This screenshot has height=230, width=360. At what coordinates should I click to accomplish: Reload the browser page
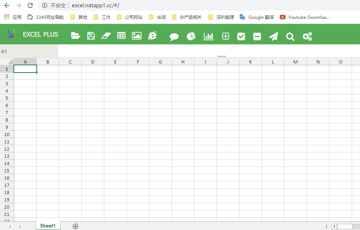30,5
